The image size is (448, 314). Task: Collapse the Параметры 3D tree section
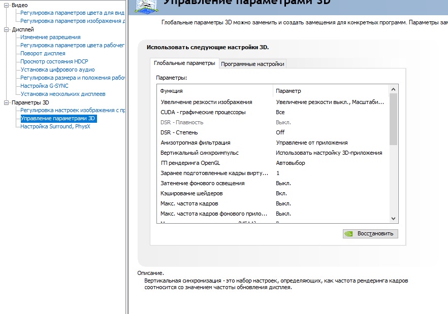6,102
